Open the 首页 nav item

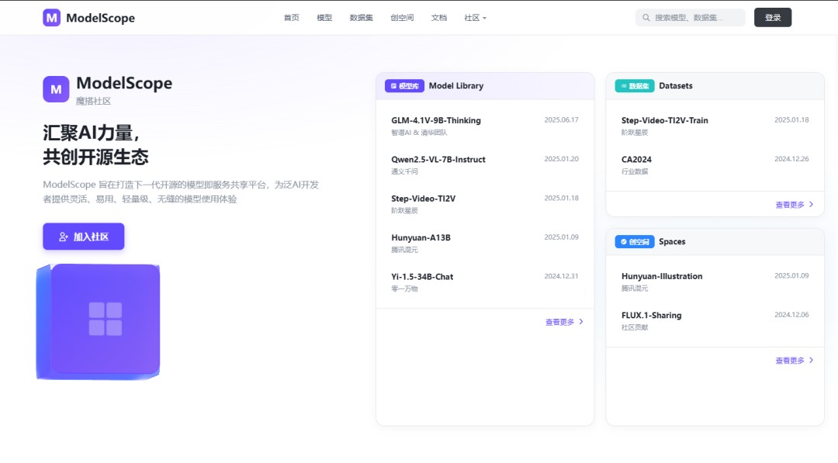[291, 18]
